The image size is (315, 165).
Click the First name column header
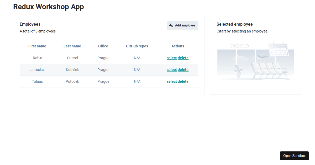37,46
